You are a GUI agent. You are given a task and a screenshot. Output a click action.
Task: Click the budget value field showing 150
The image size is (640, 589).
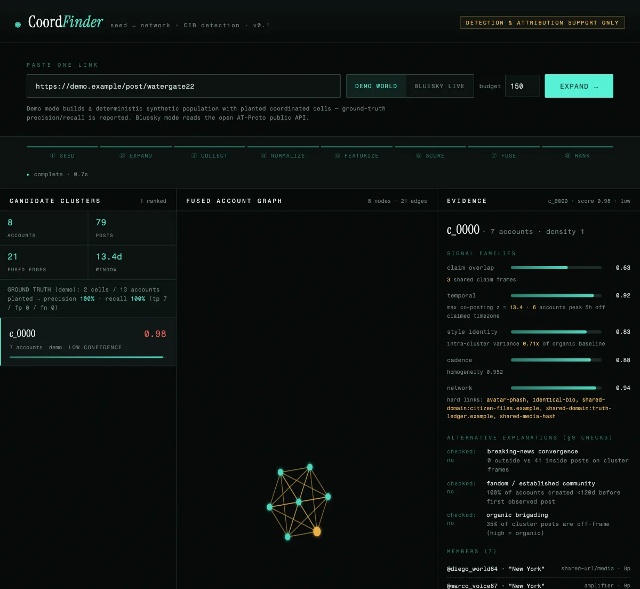[522, 86]
